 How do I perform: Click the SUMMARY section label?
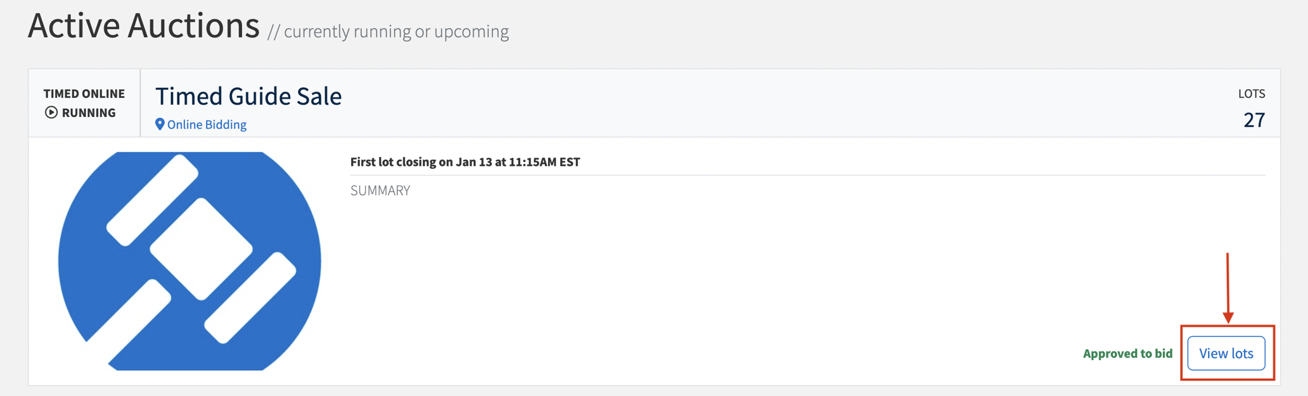(x=380, y=190)
